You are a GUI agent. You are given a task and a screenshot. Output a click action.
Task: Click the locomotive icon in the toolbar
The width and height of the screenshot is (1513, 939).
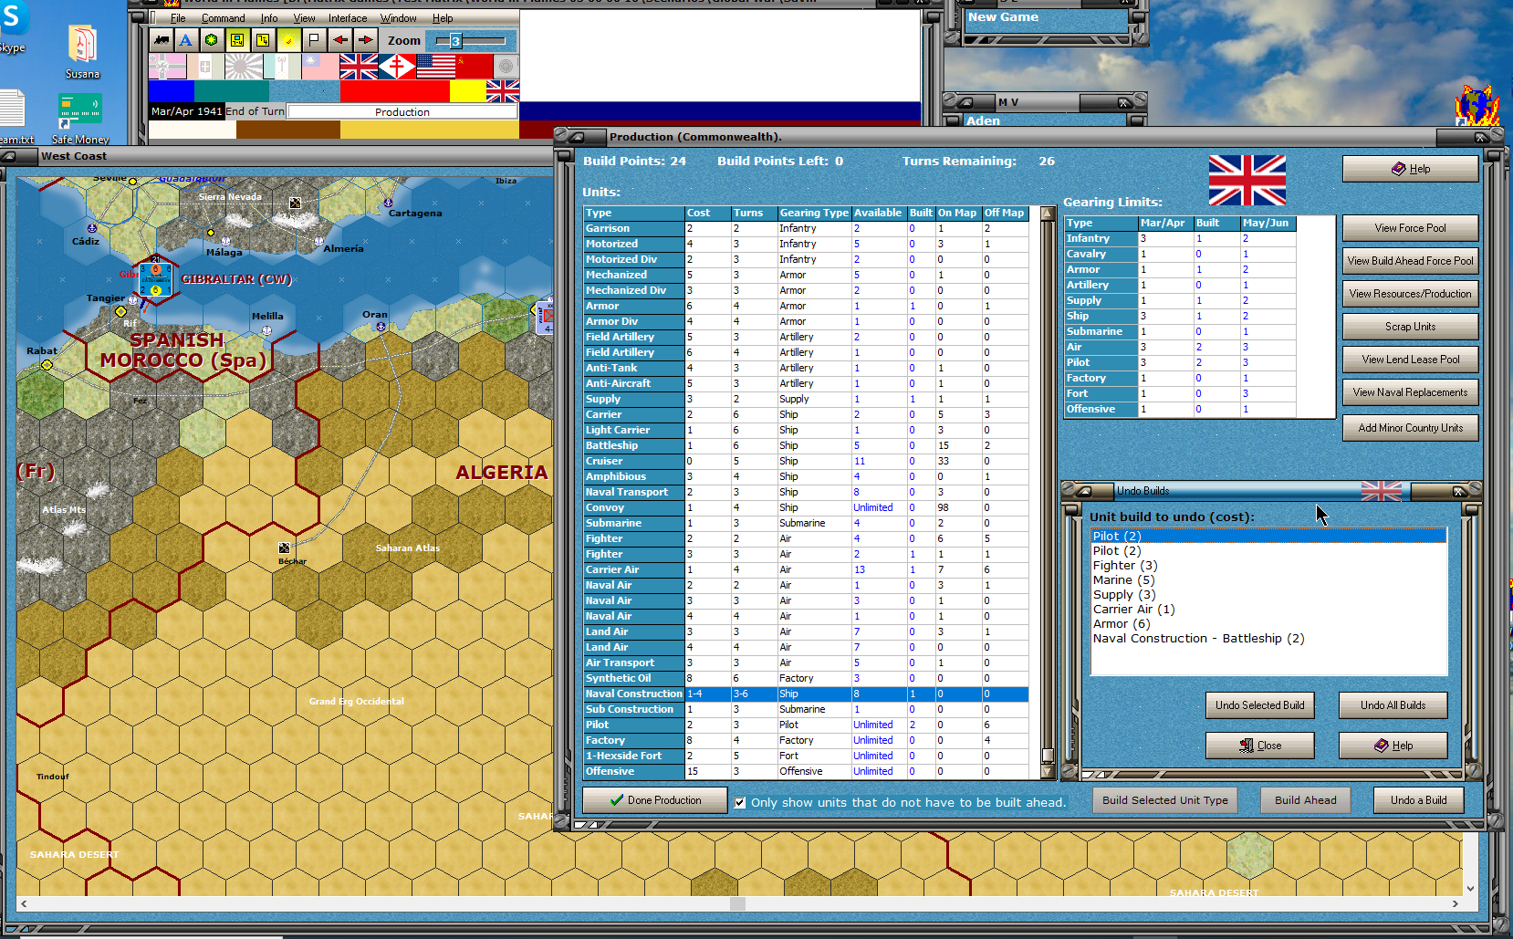[x=162, y=40]
